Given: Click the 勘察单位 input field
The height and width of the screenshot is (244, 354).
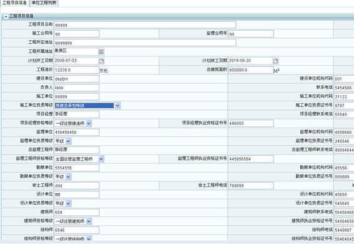Looking at the screenshot, I should (77, 168).
